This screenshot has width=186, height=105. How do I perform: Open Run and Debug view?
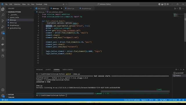pyautogui.click(x=3, y=27)
